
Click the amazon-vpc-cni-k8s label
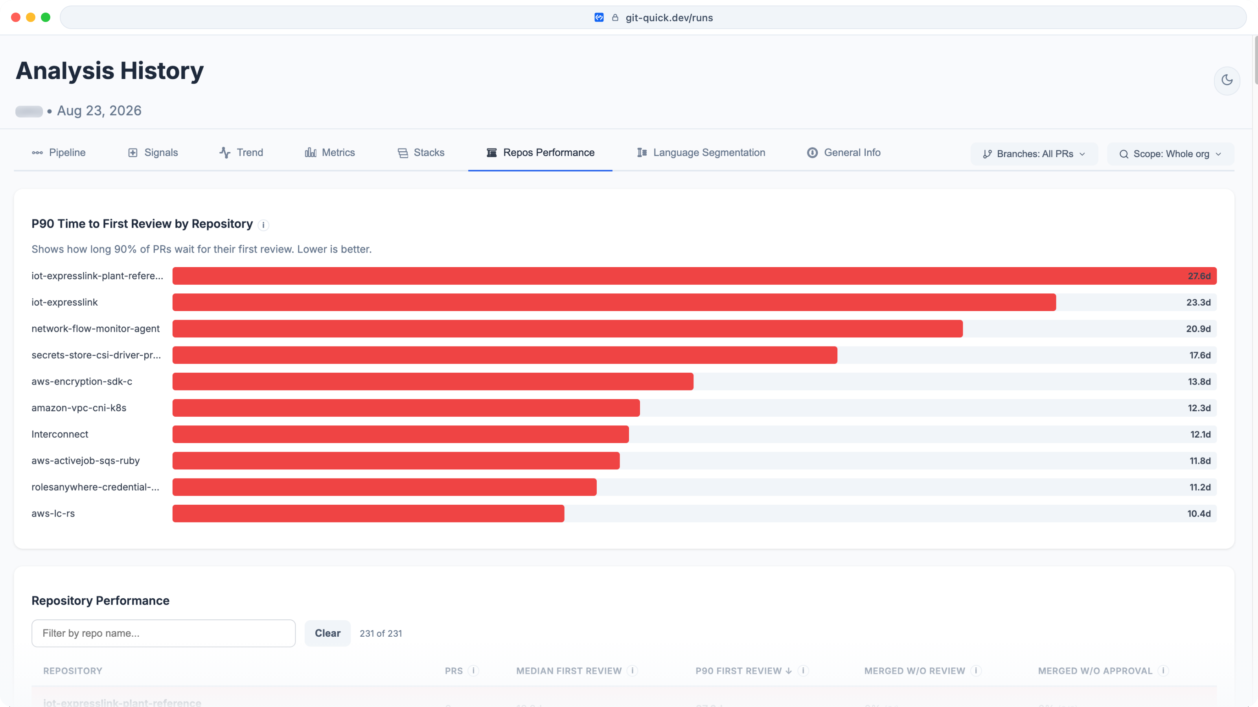tap(79, 407)
